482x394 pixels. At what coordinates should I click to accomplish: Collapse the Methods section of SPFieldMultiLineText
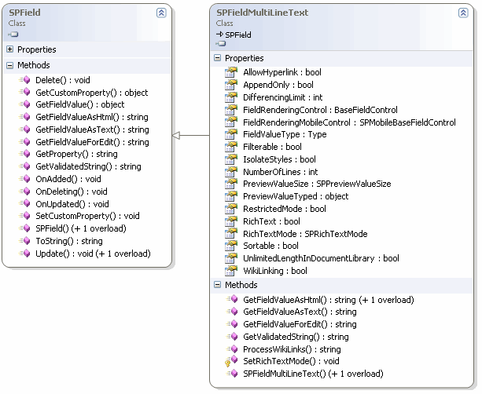click(217, 284)
